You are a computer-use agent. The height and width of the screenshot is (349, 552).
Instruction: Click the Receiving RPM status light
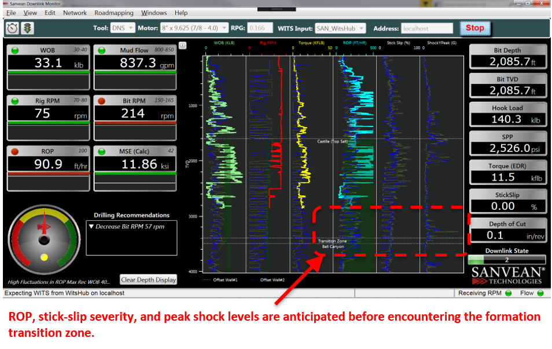point(509,293)
